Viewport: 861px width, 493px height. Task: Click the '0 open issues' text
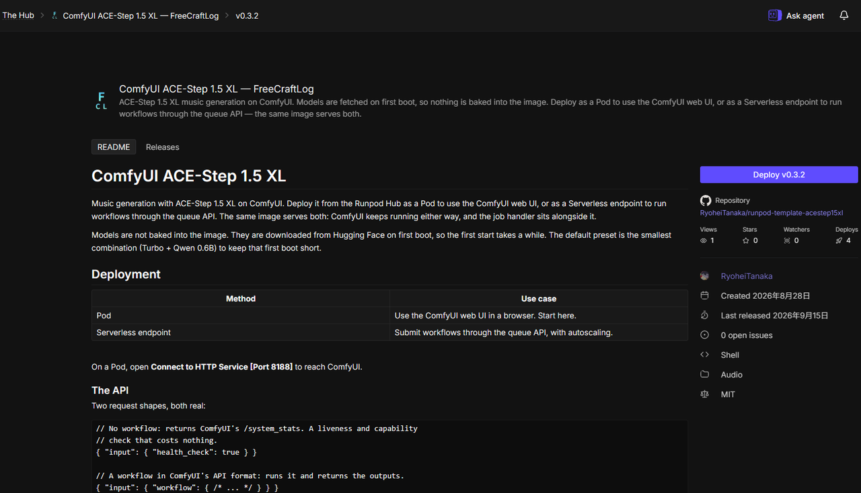(x=747, y=335)
